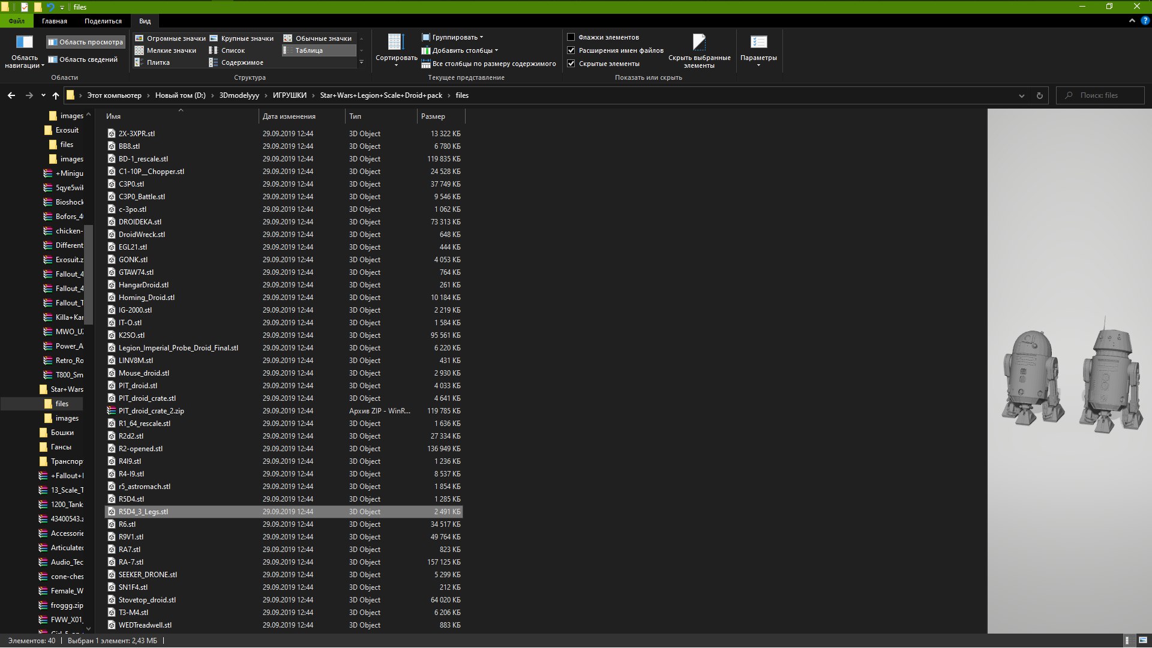Sort by Дата изменения column
Screen dimensions: 1152x648
point(302,116)
